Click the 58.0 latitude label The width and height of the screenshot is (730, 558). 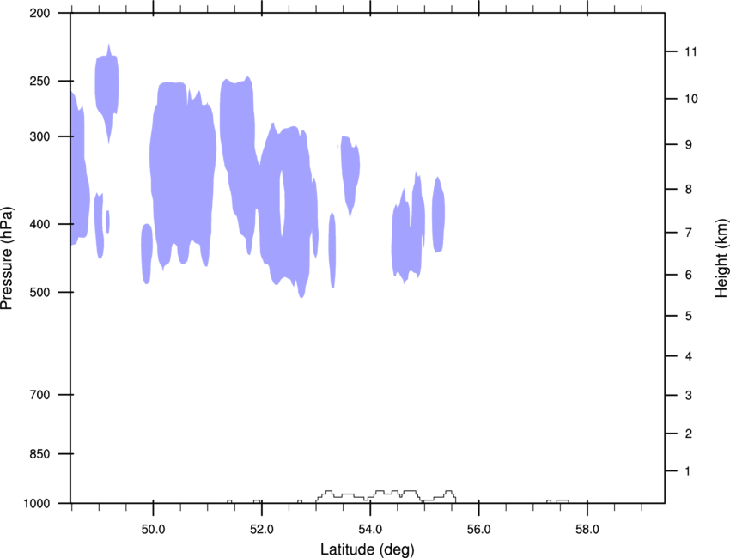587,530
